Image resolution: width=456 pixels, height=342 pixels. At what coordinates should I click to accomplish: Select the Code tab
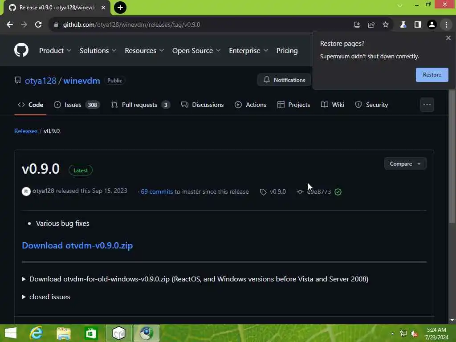31,105
